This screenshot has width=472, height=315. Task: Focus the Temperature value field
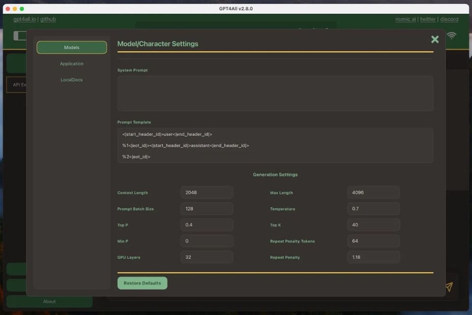373,209
